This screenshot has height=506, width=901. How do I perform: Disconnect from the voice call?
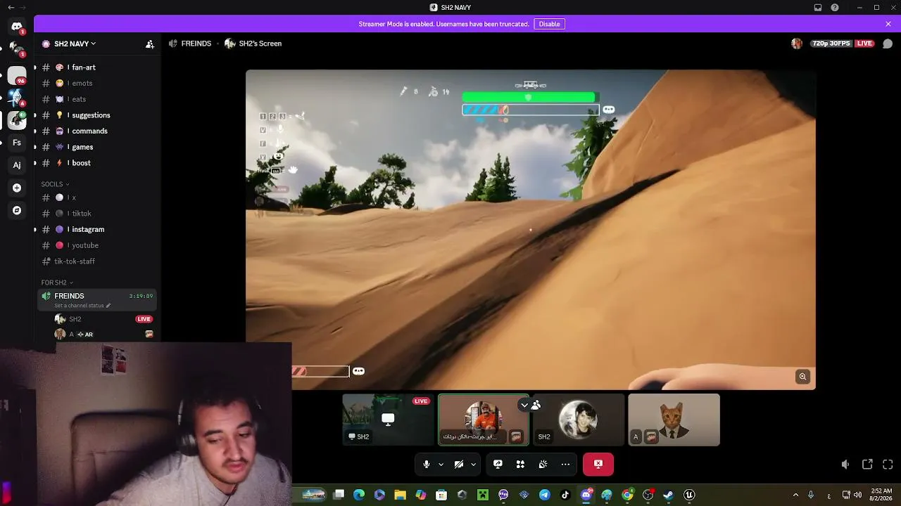(598, 464)
